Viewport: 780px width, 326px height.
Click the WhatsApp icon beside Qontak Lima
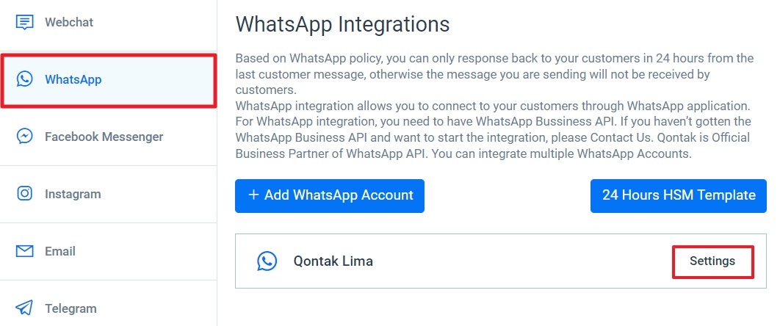[x=267, y=261]
